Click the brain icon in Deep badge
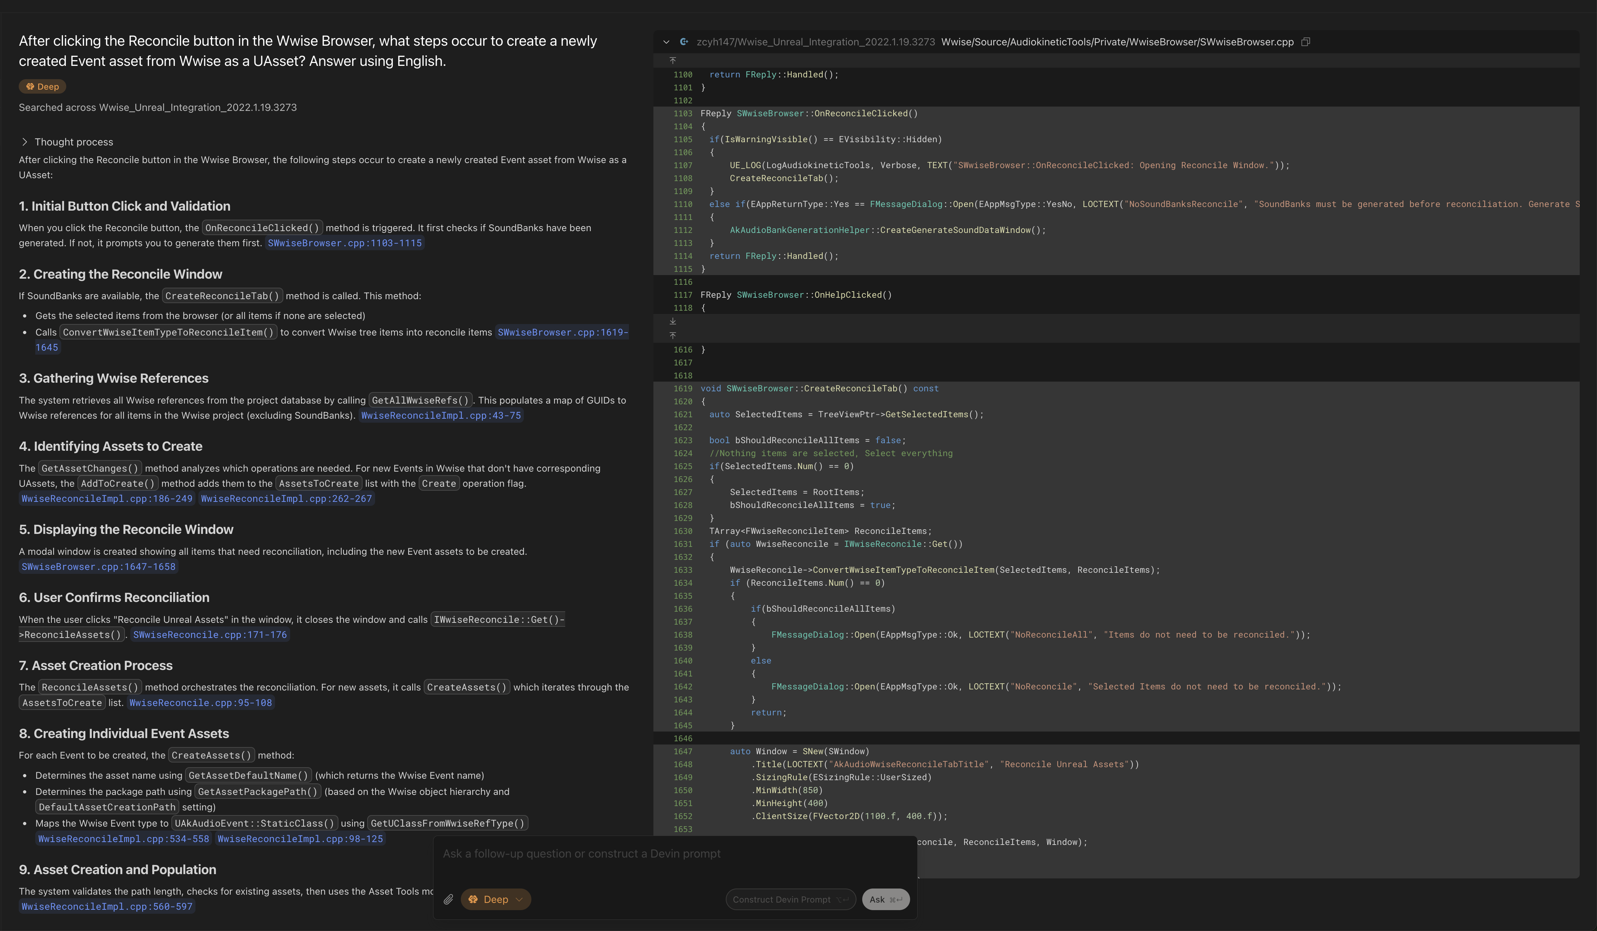This screenshot has height=931, width=1597. tap(30, 86)
